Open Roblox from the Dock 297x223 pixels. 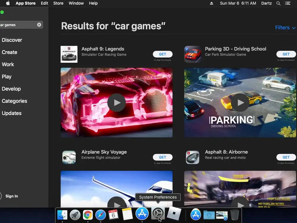[x=174, y=213]
